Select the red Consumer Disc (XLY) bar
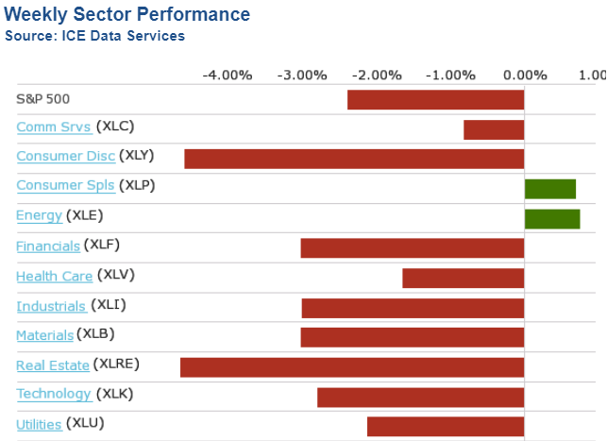 354,159
